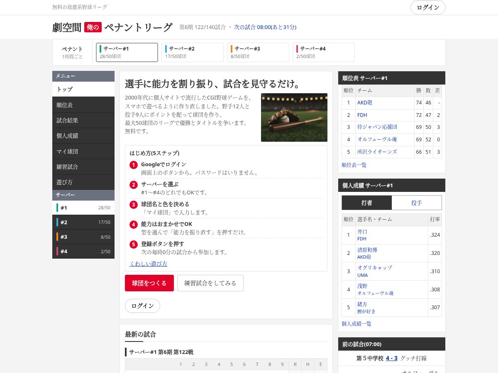Open トップ in the sidebar menu
Screen dimensions: 498x373
(x=83, y=89)
